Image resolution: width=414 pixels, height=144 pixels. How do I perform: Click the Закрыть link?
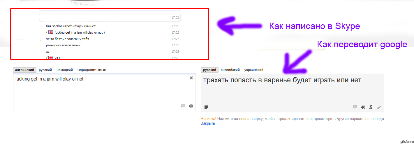(208, 123)
